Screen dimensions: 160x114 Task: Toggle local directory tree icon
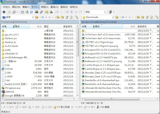click(77, 17)
